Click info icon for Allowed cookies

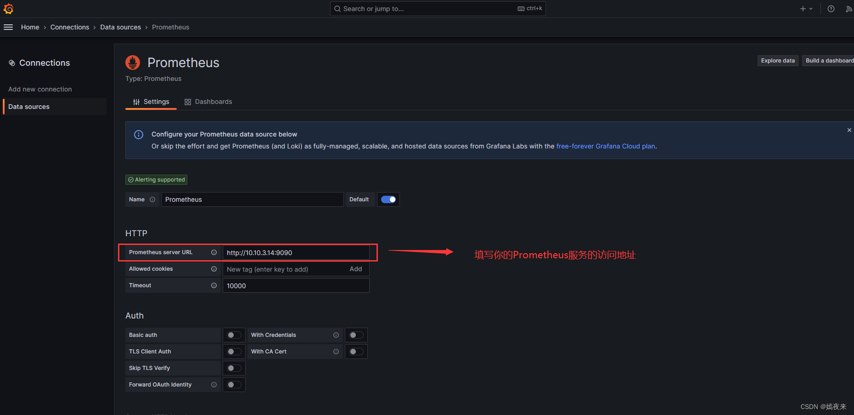pos(214,269)
